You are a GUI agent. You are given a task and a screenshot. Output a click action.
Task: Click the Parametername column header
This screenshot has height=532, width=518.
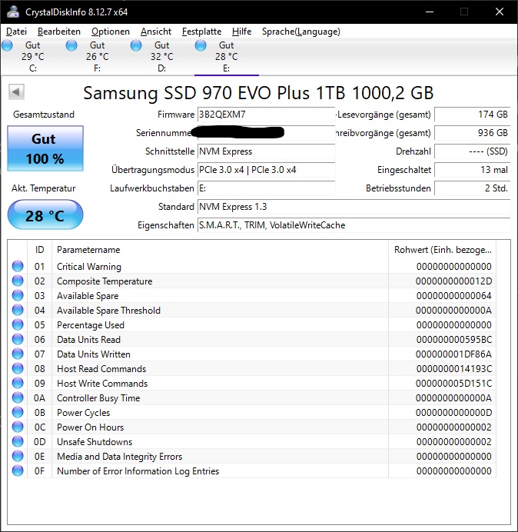point(220,250)
